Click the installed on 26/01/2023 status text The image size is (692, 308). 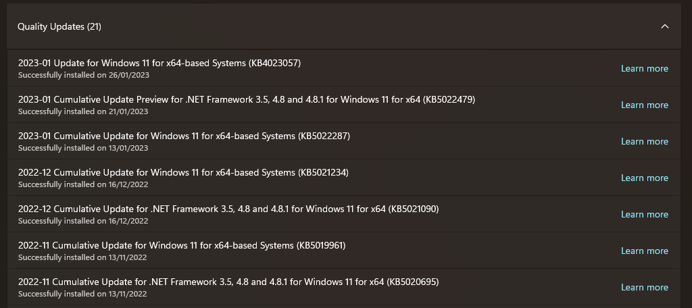83,75
